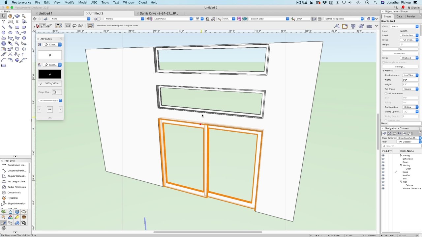Switch to the Render tab in Object Info

tap(411, 16)
